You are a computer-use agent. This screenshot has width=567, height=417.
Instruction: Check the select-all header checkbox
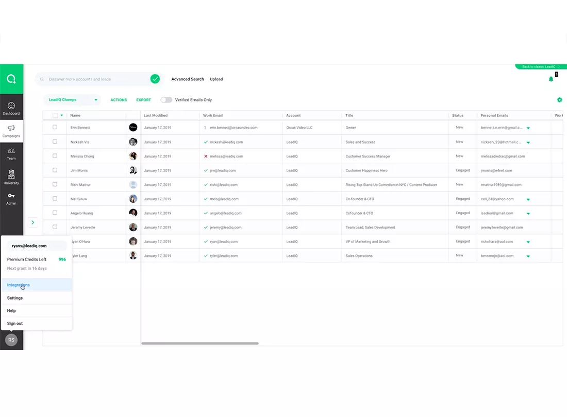coord(55,115)
